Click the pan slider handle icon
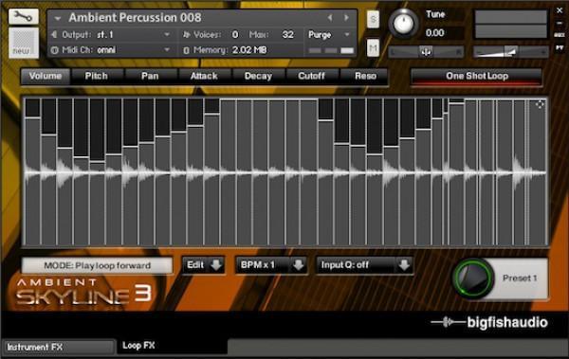This screenshot has height=359, width=569. [426, 51]
